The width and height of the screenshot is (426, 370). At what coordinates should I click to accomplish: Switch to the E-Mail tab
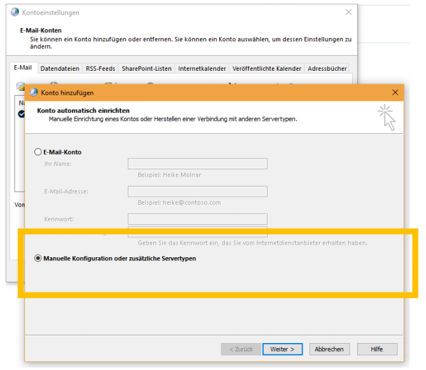click(24, 68)
